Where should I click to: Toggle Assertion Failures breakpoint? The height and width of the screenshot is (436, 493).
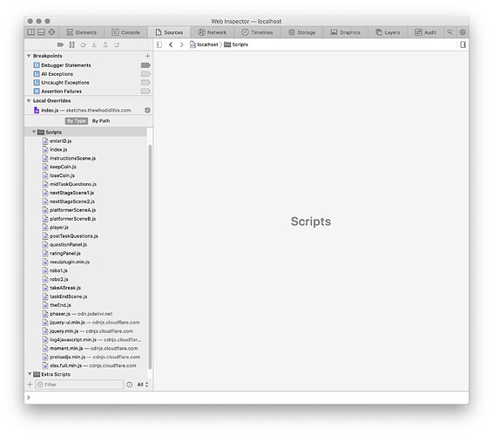(x=145, y=92)
